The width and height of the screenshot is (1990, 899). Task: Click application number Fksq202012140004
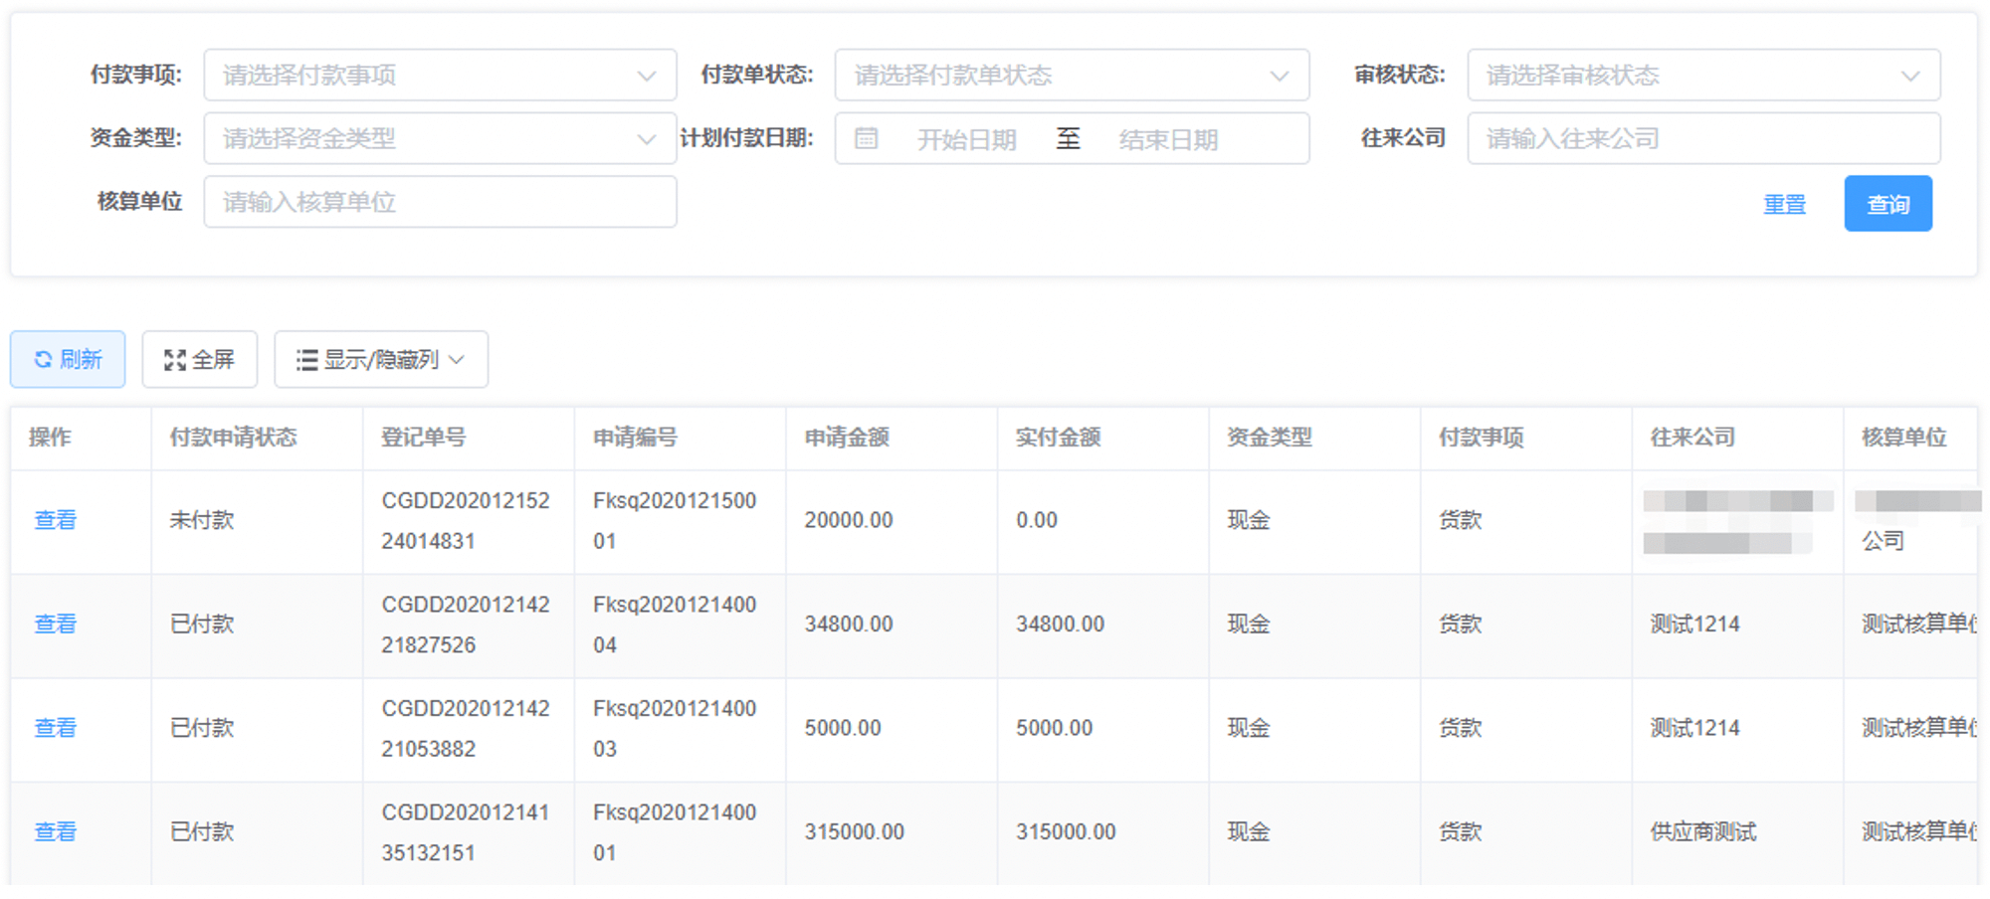click(675, 625)
